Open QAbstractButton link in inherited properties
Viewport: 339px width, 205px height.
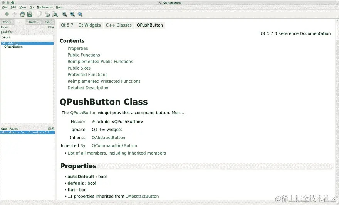pyautogui.click(x=142, y=197)
